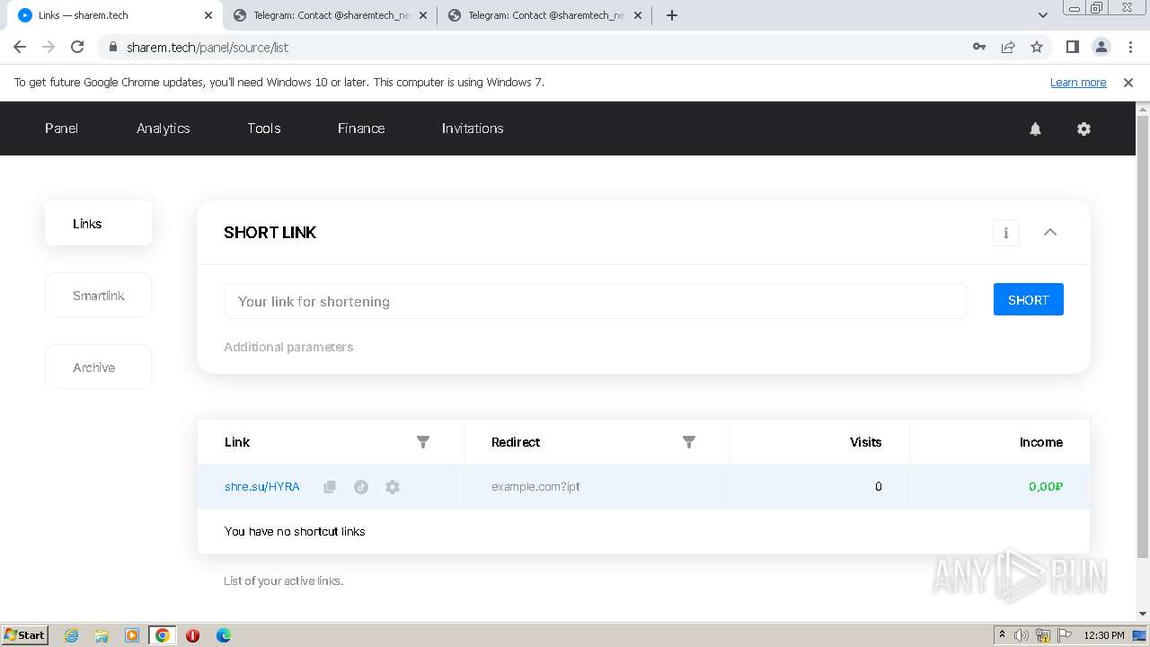Click the SHORT button
Image resolution: width=1150 pixels, height=647 pixels.
(x=1028, y=300)
